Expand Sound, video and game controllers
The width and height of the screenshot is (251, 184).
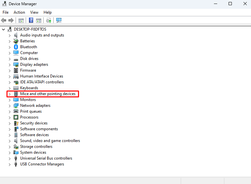(10, 141)
